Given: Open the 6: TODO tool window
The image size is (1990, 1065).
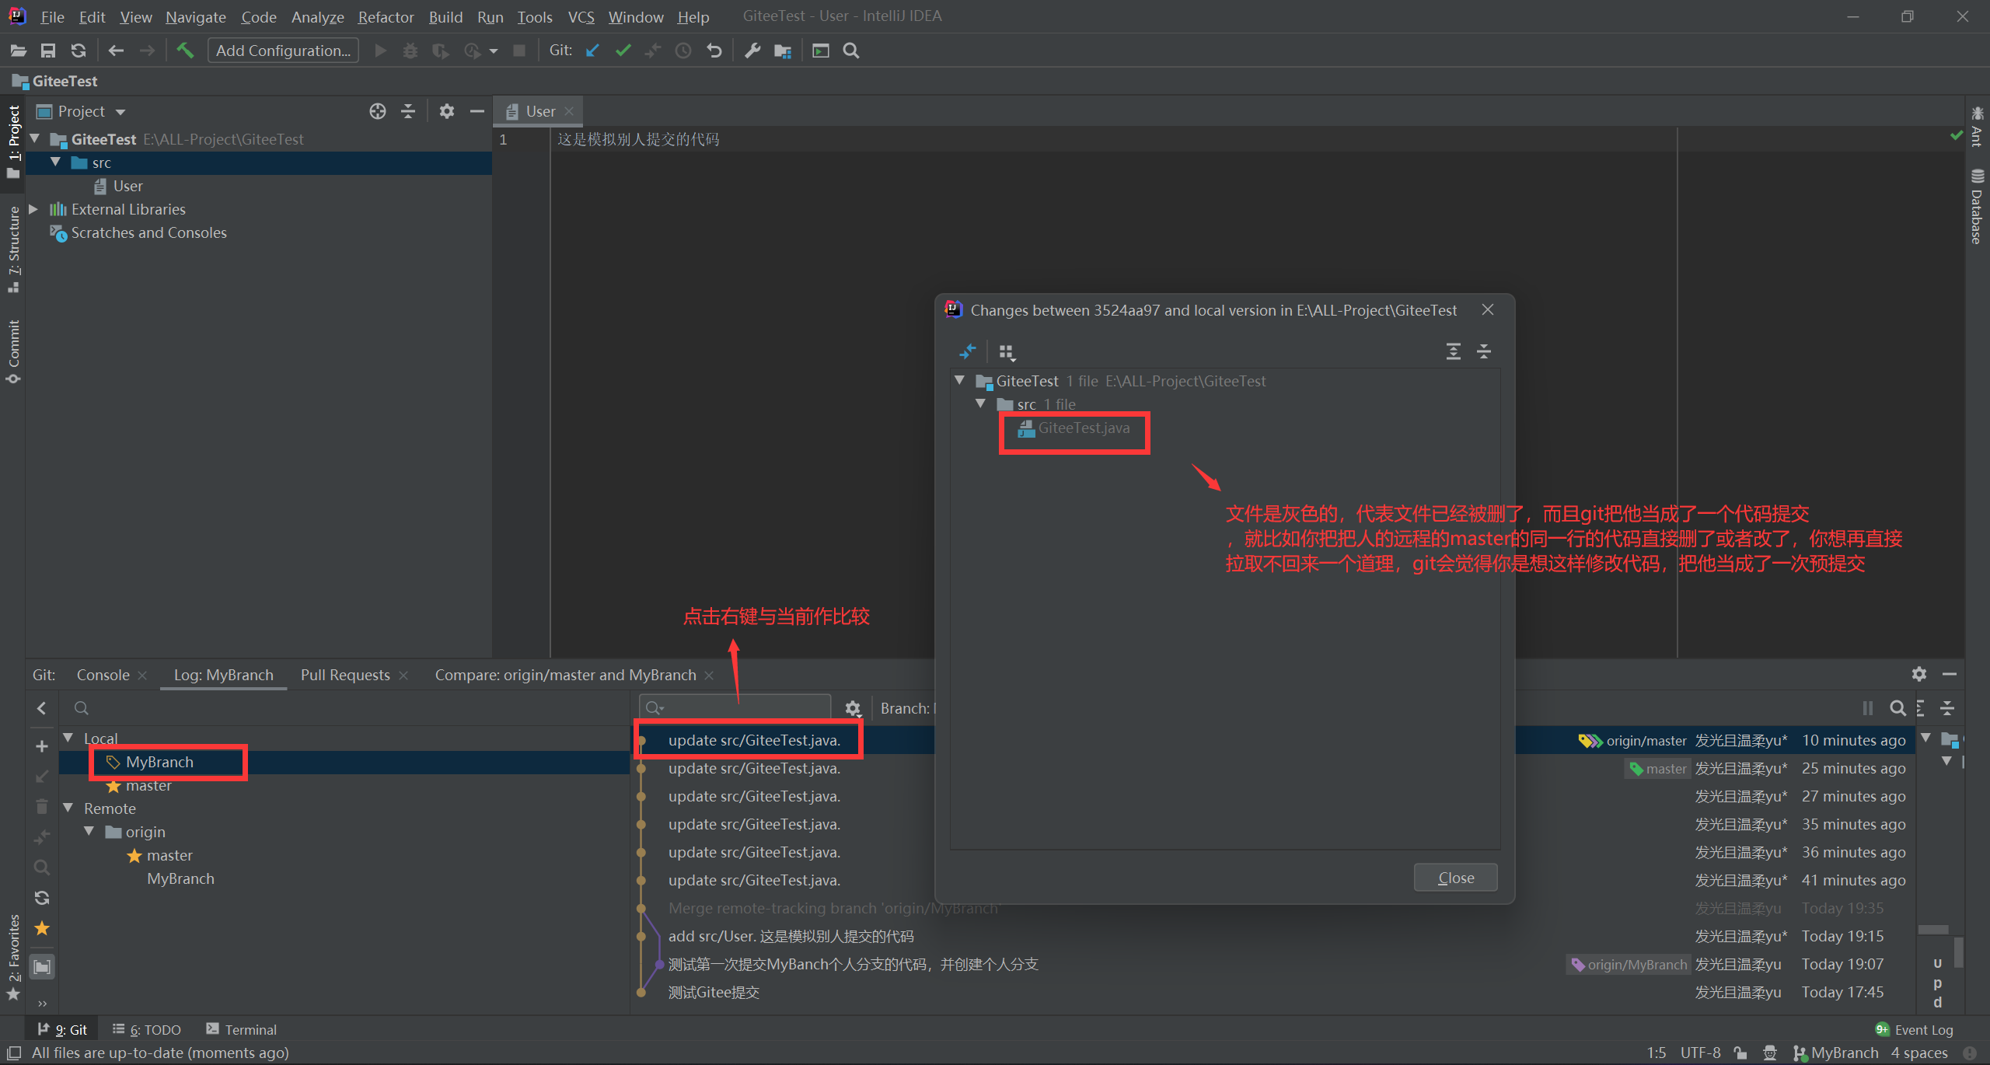Looking at the screenshot, I should click(x=147, y=1029).
